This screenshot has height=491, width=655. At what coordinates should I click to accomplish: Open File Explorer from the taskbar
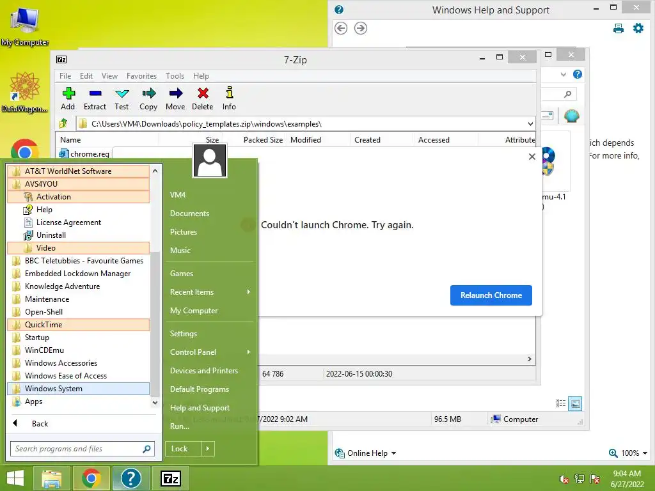coord(51,478)
